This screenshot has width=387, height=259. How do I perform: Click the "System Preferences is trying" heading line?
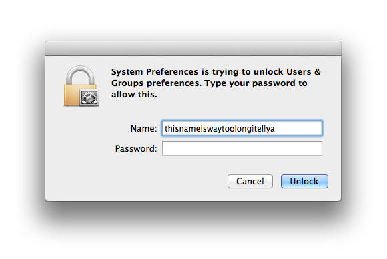click(216, 72)
